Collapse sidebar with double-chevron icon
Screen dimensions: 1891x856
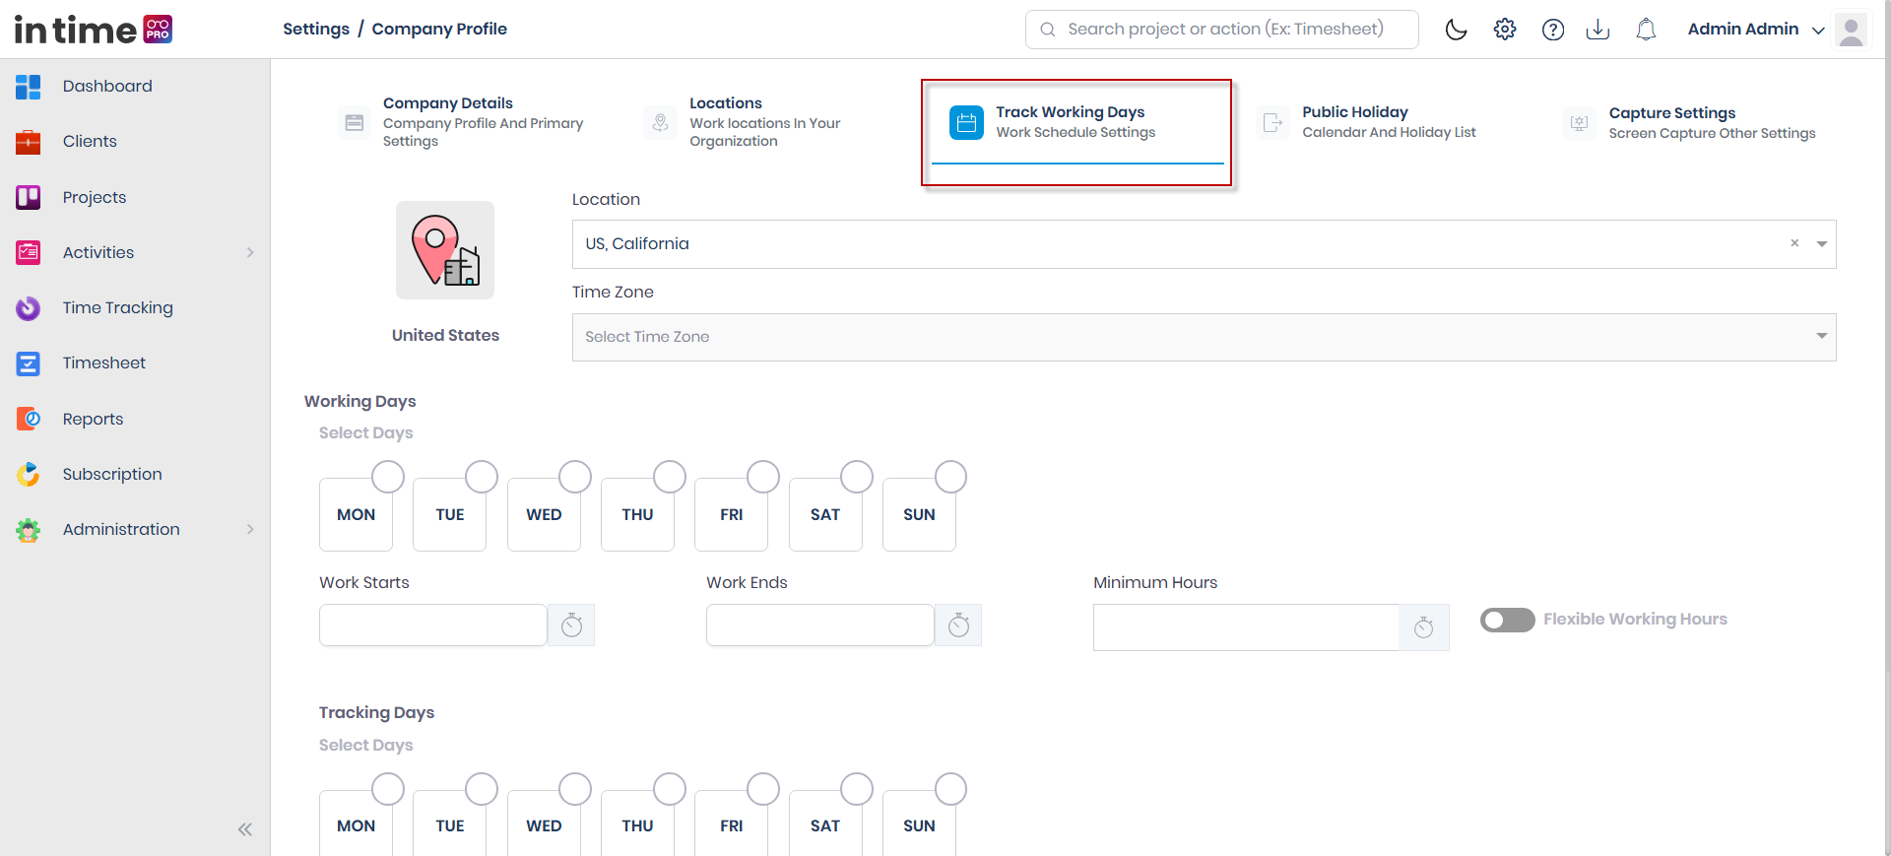click(x=245, y=829)
